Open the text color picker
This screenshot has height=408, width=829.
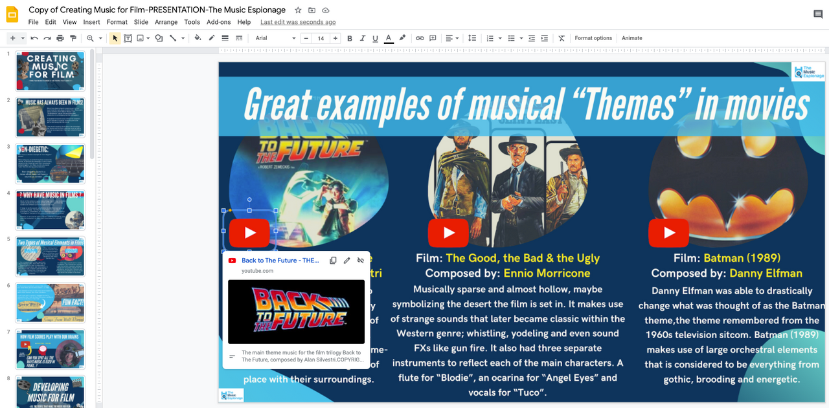coord(389,38)
